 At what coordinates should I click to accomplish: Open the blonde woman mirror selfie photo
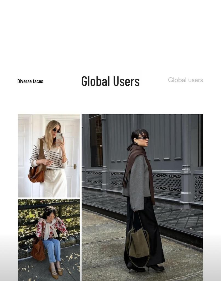point(49,156)
